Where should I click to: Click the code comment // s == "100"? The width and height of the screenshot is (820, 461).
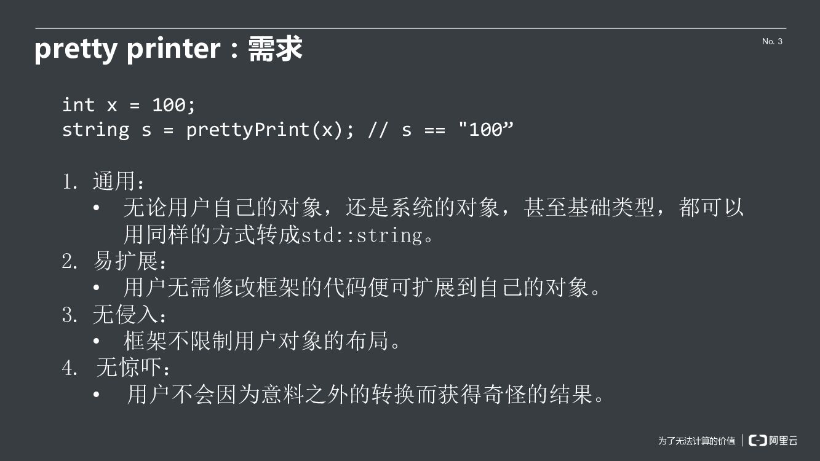click(x=440, y=130)
